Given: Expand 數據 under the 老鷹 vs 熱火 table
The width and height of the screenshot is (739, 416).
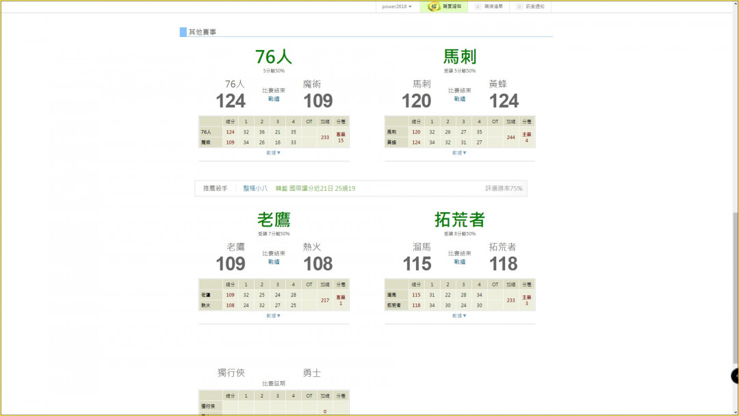Looking at the screenshot, I should (x=273, y=315).
